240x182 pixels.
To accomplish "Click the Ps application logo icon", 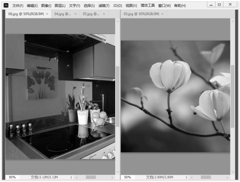I will click(6, 6).
